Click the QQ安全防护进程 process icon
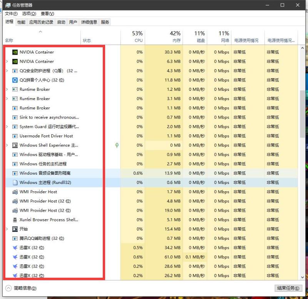The height and width of the screenshot is (299, 308). pyautogui.click(x=15, y=71)
